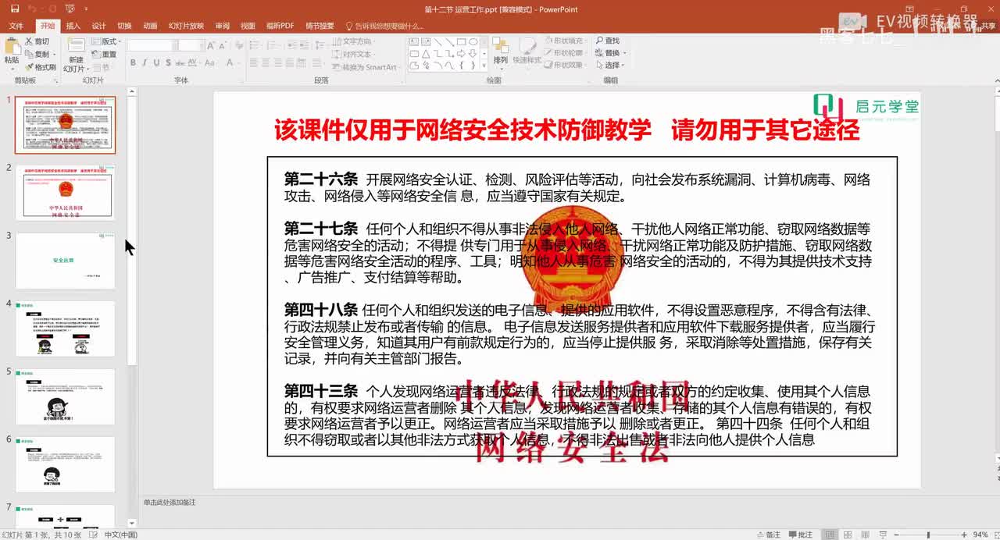
Task: Go to the 幻灯片放映 tab
Action: tap(186, 26)
